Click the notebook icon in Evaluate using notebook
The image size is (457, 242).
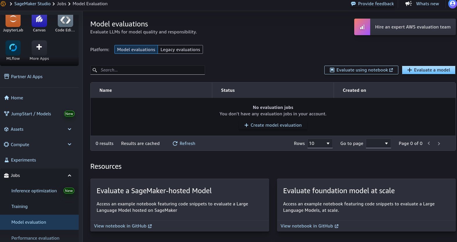point(332,70)
